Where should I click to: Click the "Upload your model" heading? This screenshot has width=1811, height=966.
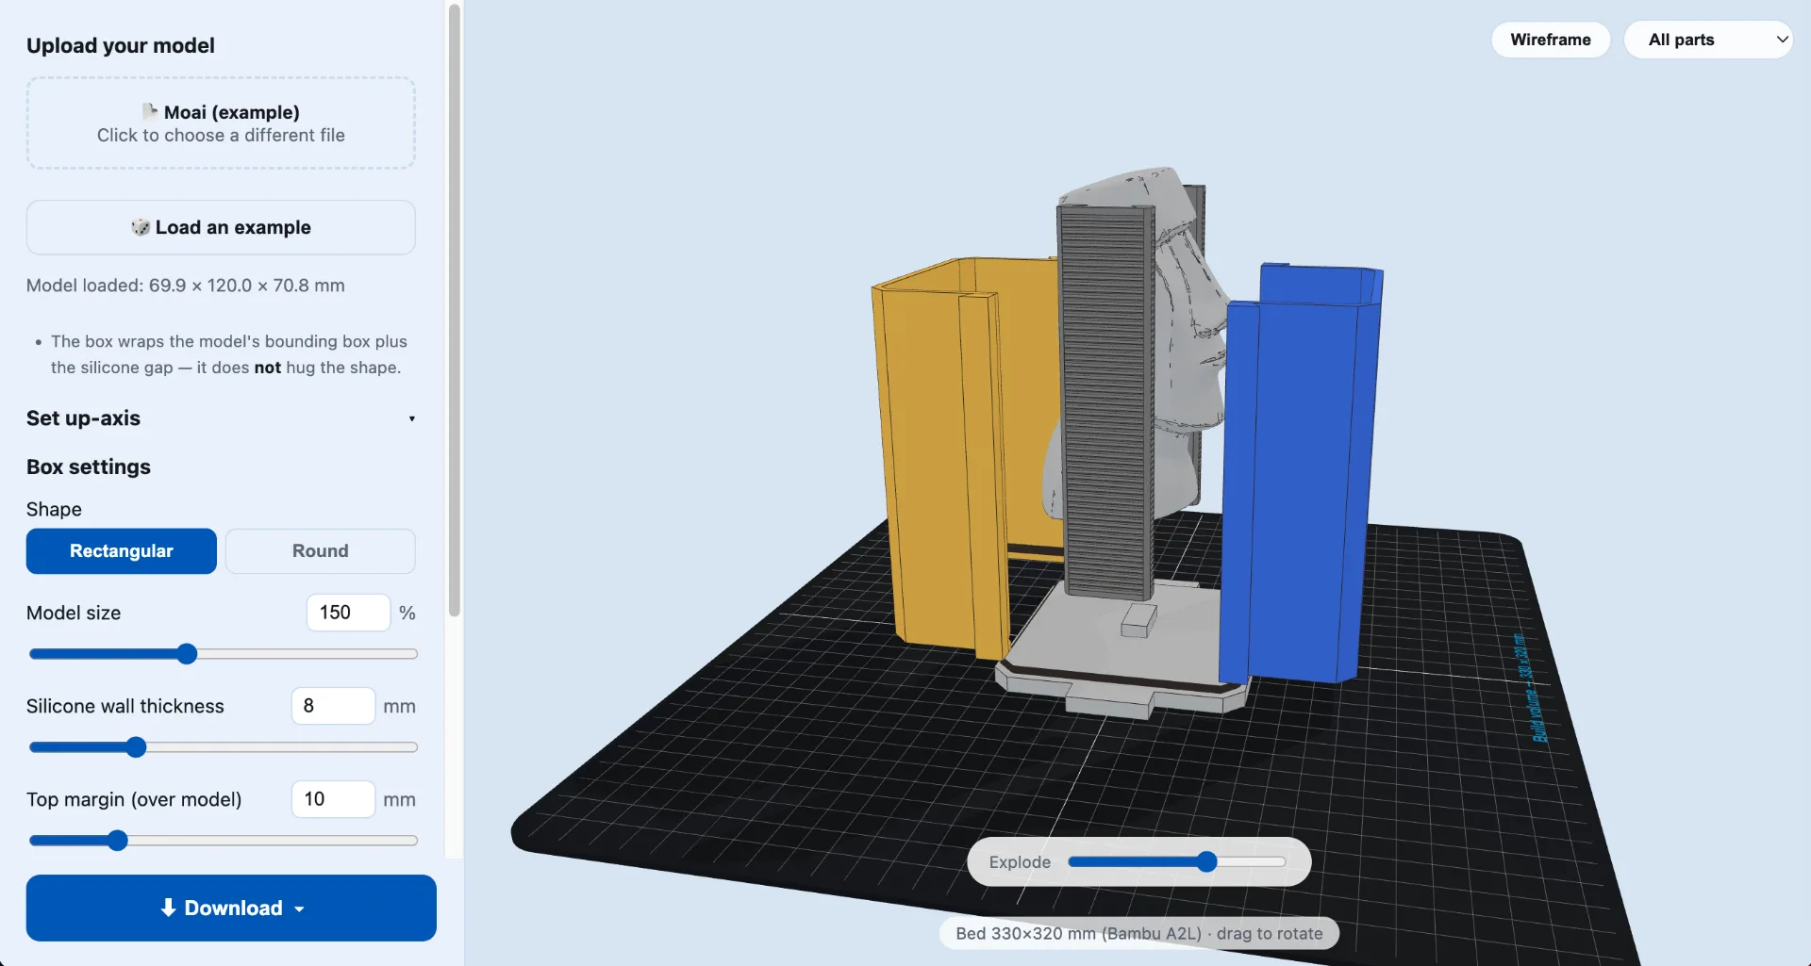tap(121, 46)
